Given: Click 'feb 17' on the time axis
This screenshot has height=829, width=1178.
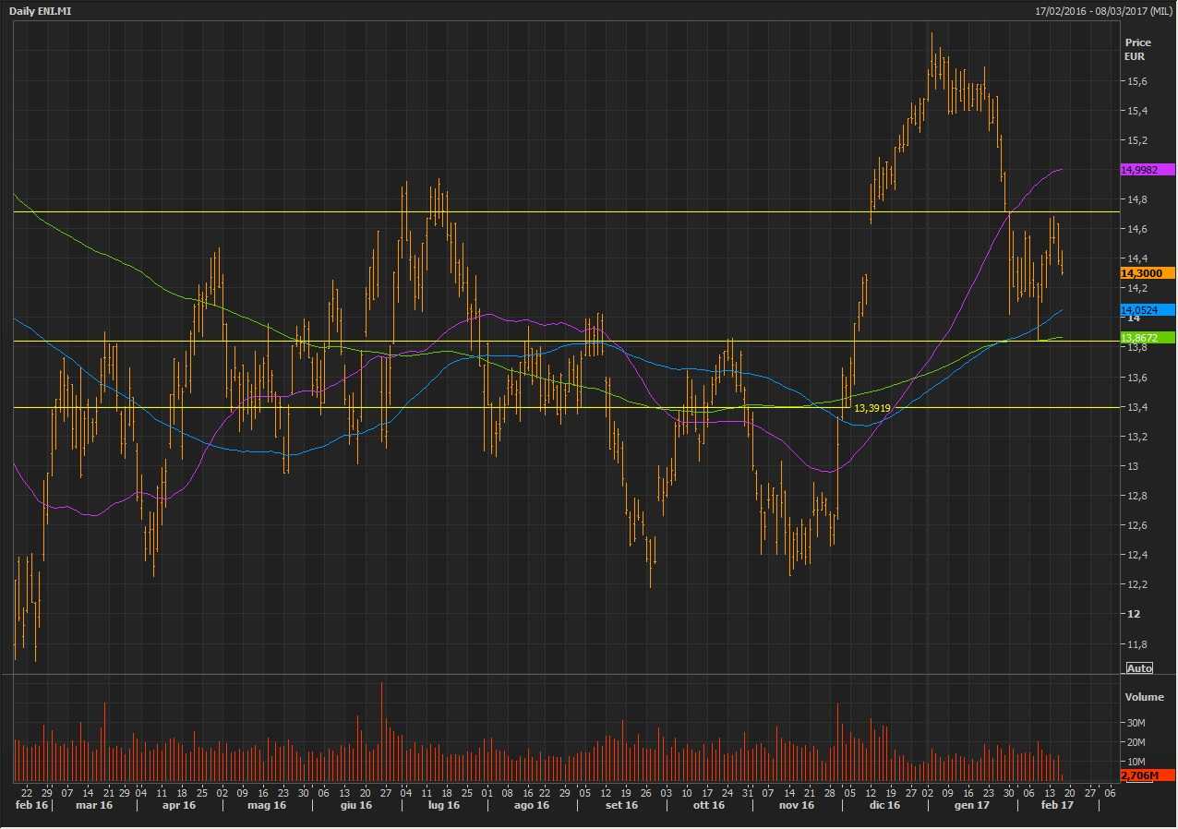Looking at the screenshot, I should point(1057,805).
